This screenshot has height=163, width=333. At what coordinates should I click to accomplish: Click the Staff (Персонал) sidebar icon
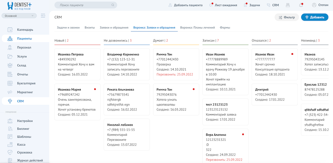(x=10, y=48)
